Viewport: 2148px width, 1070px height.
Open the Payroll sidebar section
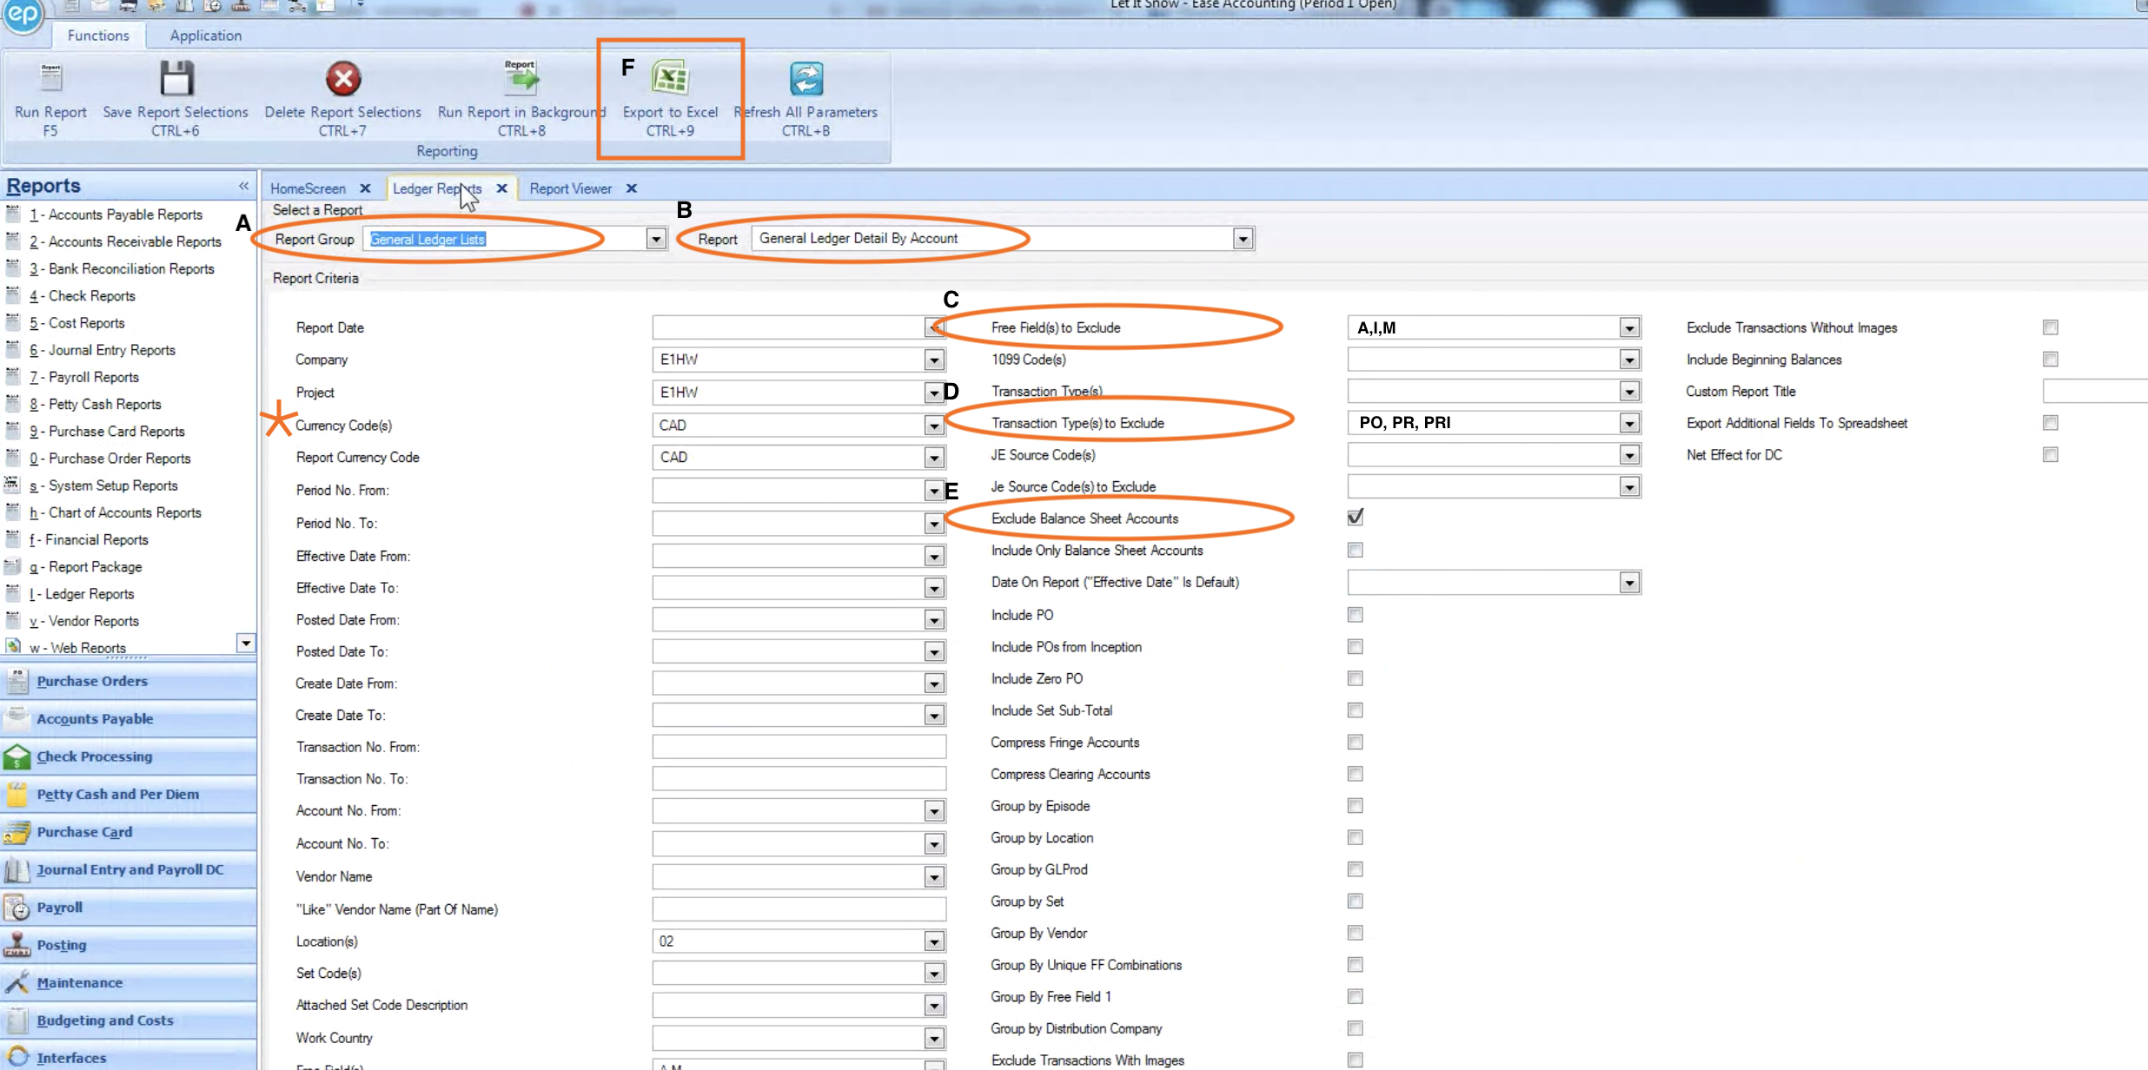(58, 907)
